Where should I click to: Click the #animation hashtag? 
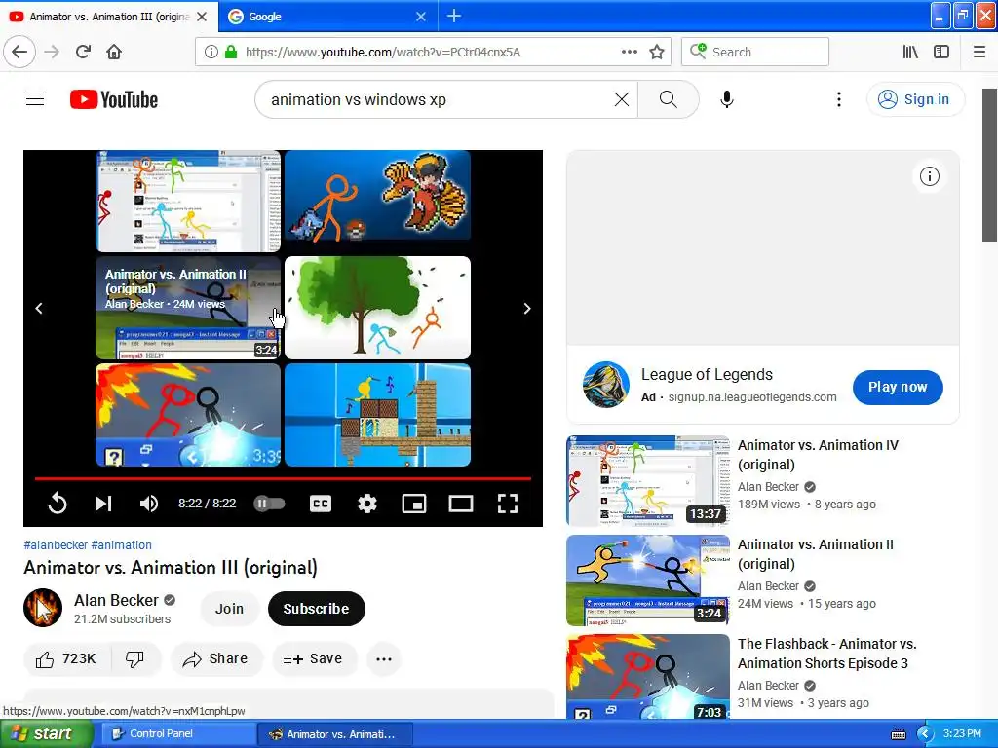pos(122,545)
